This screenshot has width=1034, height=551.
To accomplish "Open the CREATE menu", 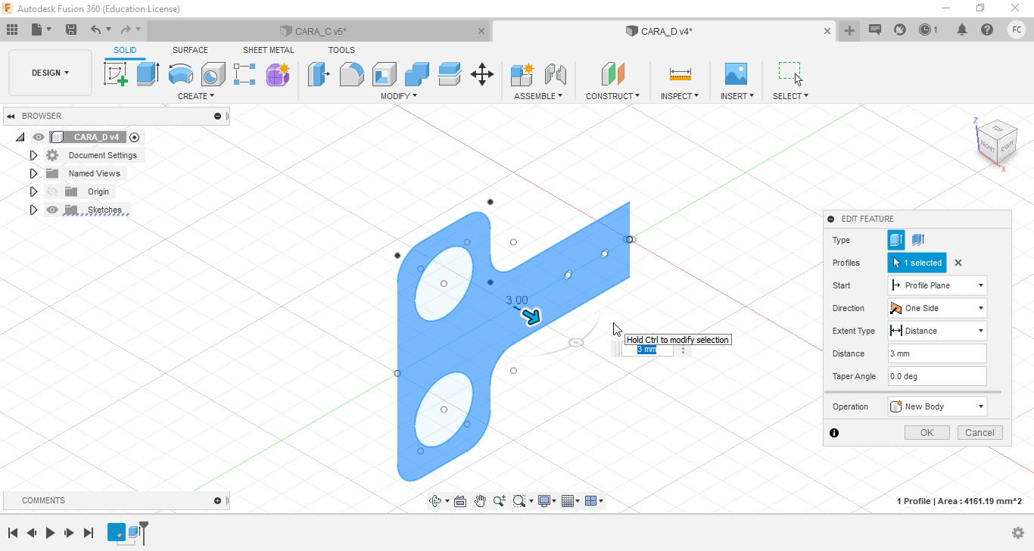I will coord(196,96).
